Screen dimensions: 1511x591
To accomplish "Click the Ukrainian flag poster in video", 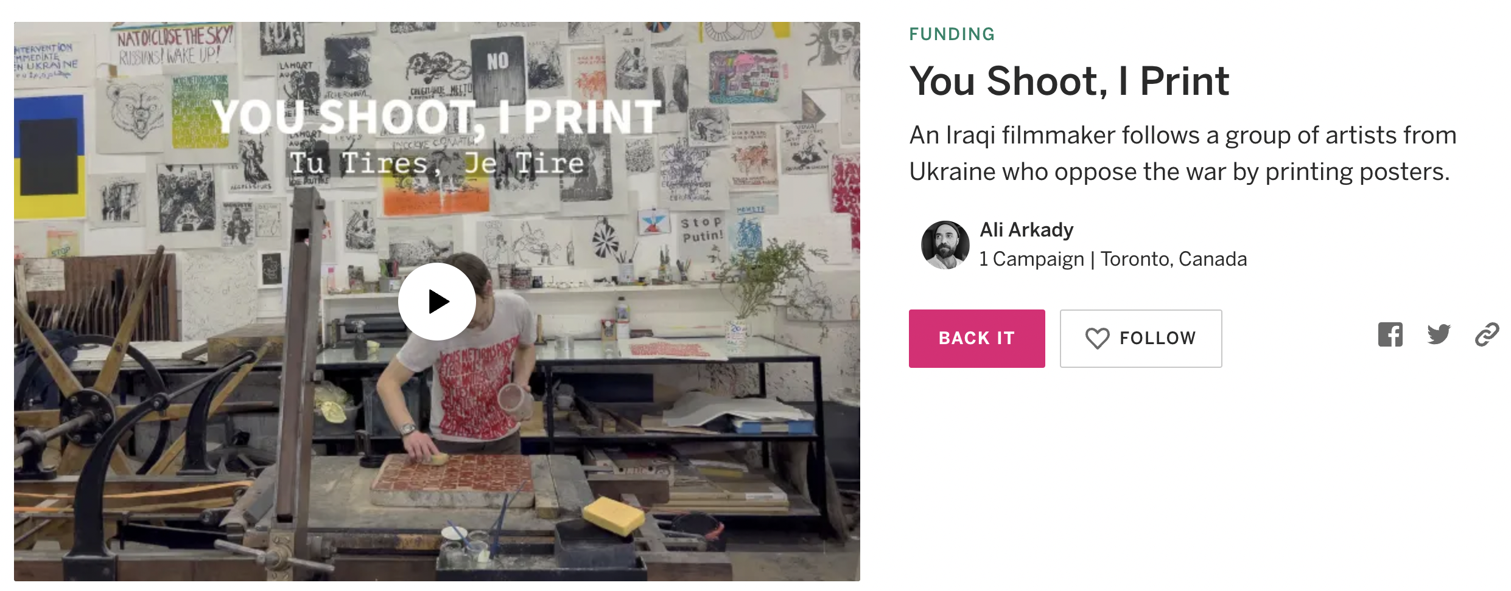I will pyautogui.click(x=49, y=157).
